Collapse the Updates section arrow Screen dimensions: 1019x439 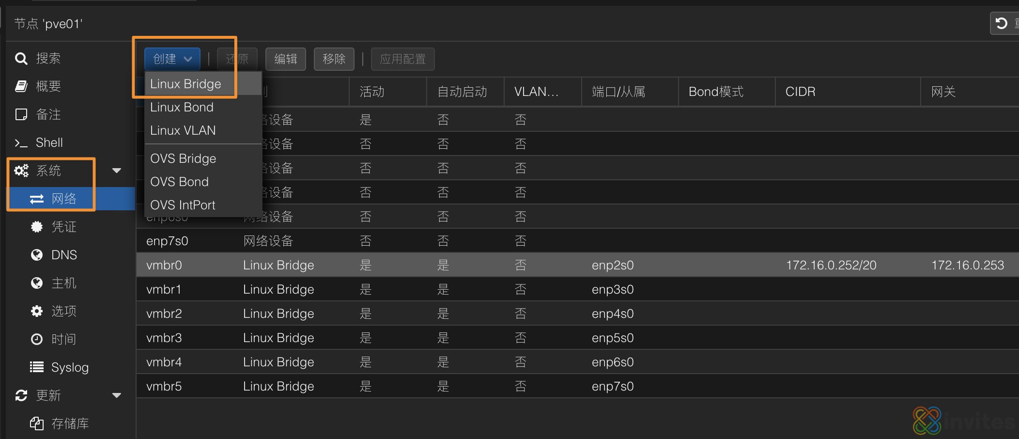click(116, 395)
